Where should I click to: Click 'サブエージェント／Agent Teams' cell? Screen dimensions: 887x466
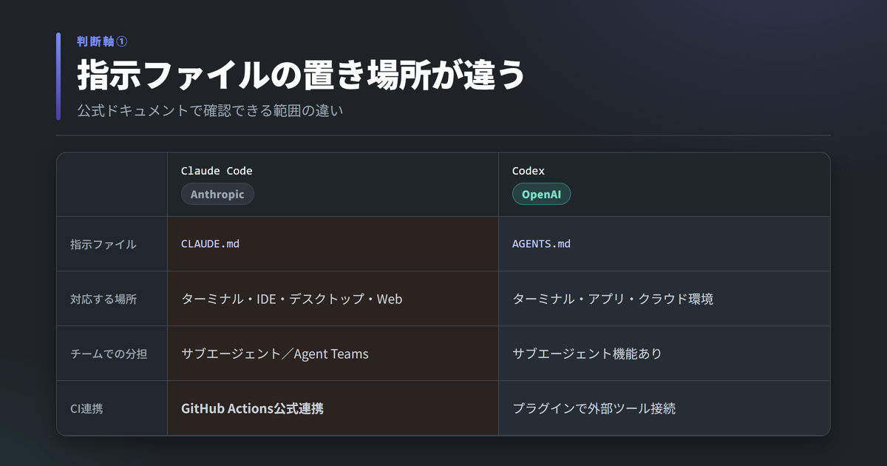(333, 354)
